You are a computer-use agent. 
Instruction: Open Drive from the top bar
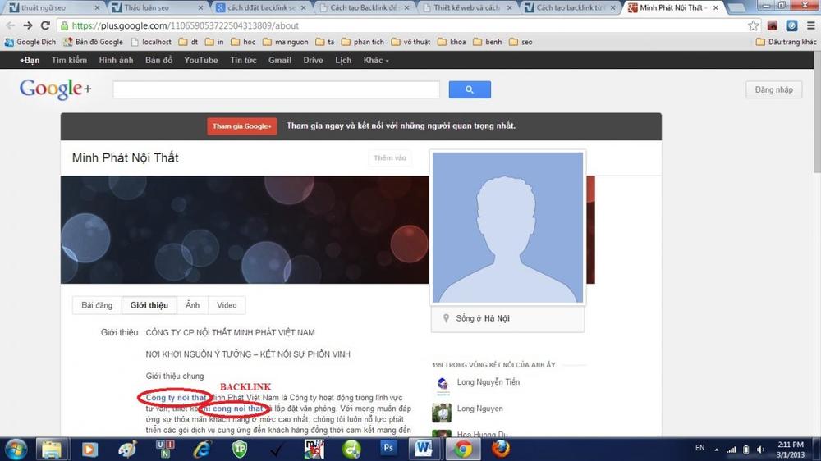click(x=313, y=60)
